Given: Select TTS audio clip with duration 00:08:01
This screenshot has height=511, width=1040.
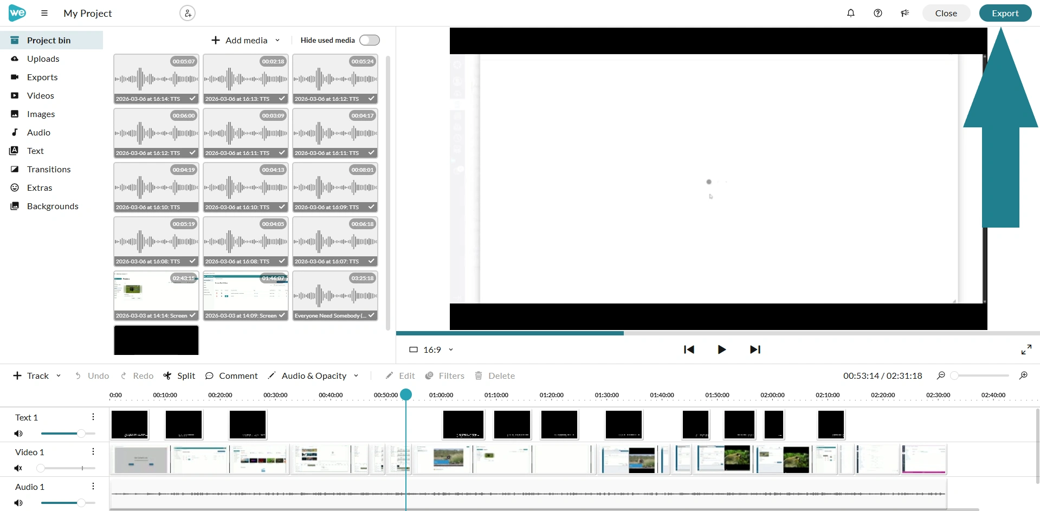Looking at the screenshot, I should (x=335, y=187).
